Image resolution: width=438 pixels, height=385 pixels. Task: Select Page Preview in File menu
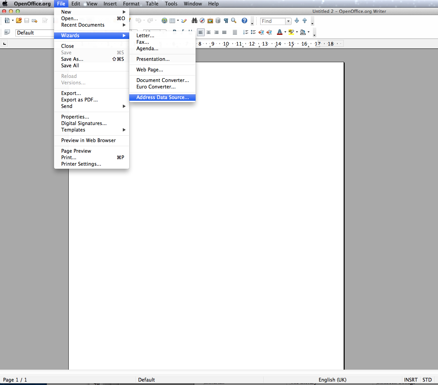[76, 151]
